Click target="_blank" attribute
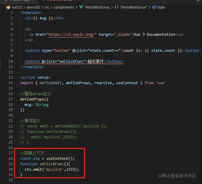The image size is (202, 184). pyautogui.click(x=115, y=34)
